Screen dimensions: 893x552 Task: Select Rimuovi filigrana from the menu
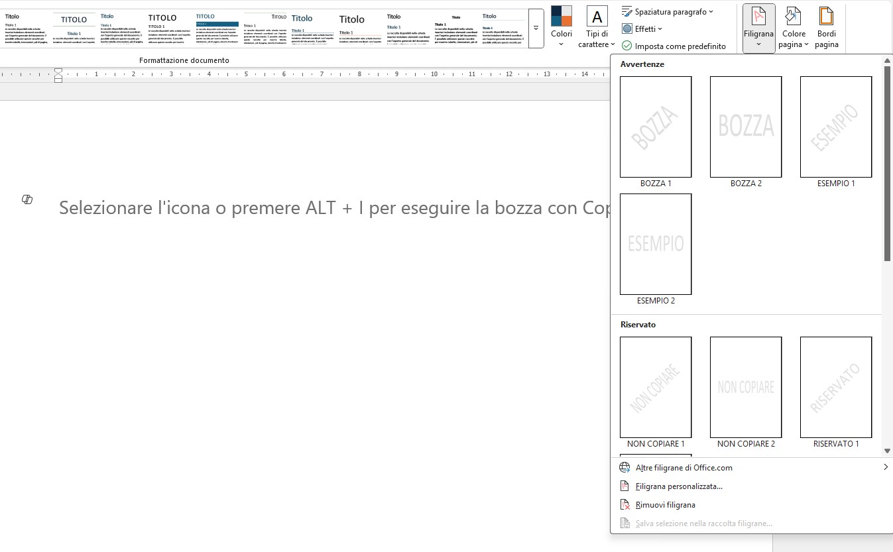pos(666,504)
